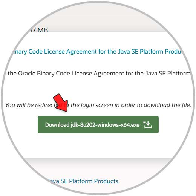Open the Java SE Platform Products link under the dialog
196x196 pixels.
[x=82, y=181]
